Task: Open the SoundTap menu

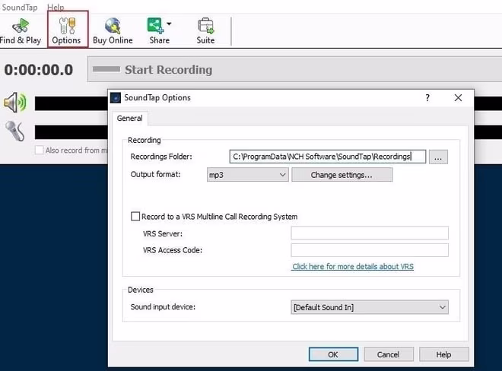Action: (19, 7)
